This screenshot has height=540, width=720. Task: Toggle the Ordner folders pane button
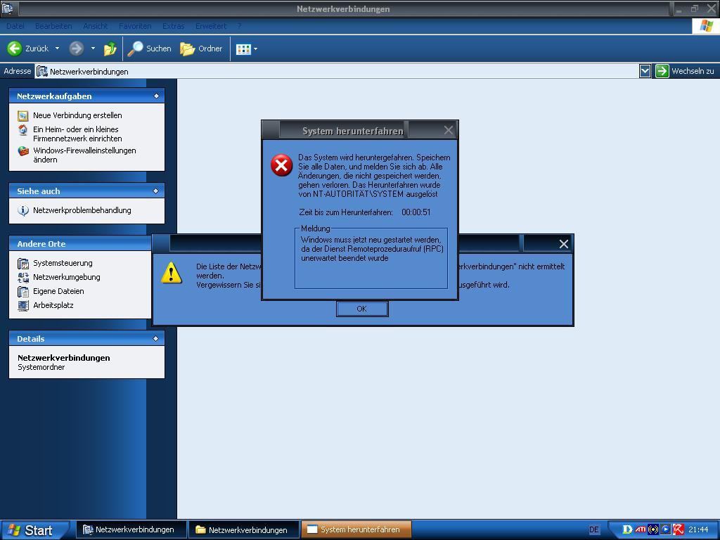coord(201,49)
